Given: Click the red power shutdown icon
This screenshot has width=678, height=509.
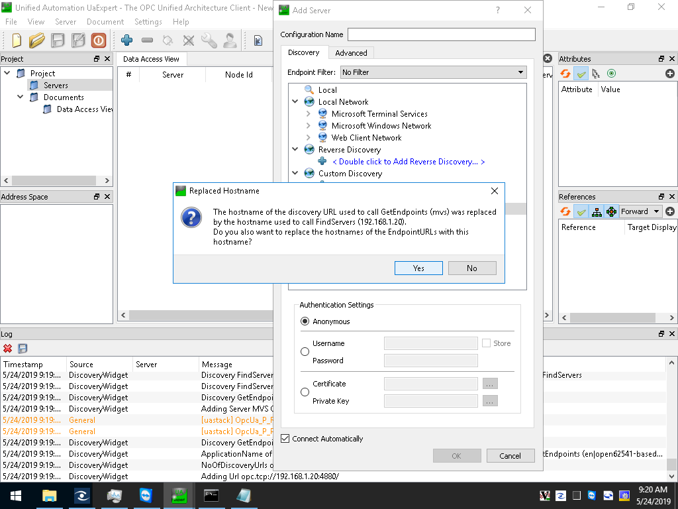Looking at the screenshot, I should 99,40.
